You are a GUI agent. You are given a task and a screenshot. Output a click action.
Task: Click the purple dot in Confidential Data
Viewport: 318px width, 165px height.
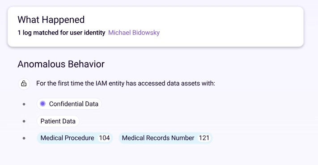(x=42, y=104)
